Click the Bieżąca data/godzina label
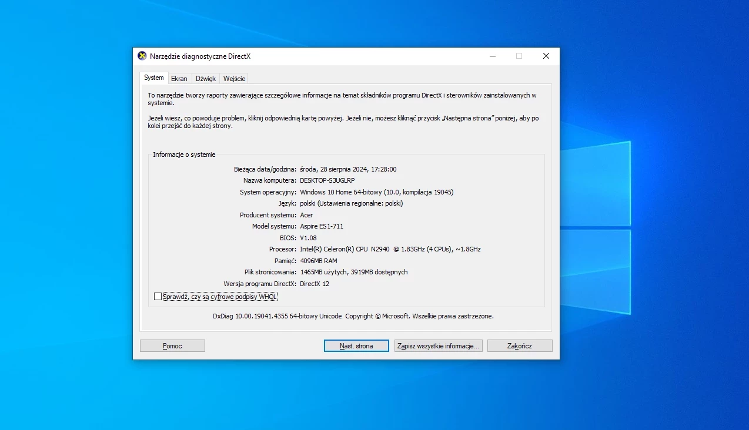 [265, 169]
